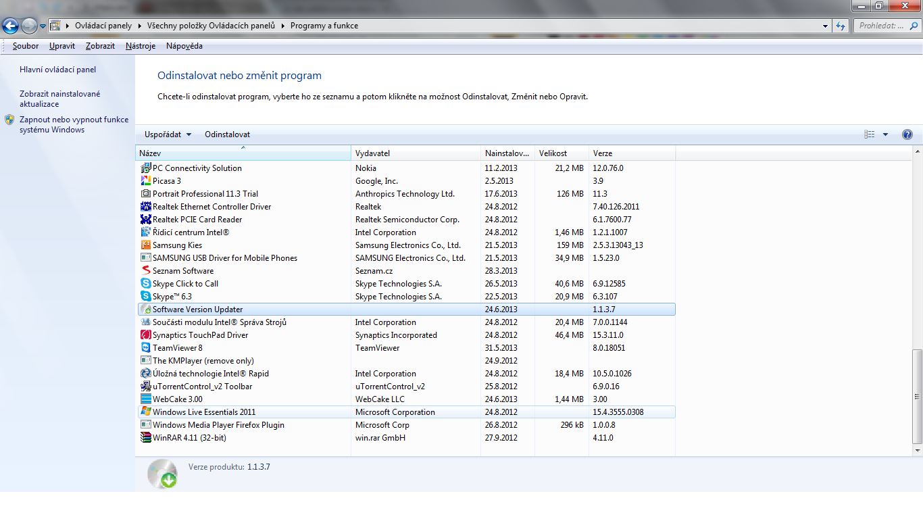Click the WebCake 3.00 program icon
This screenshot has height=519, width=923.
click(x=145, y=399)
